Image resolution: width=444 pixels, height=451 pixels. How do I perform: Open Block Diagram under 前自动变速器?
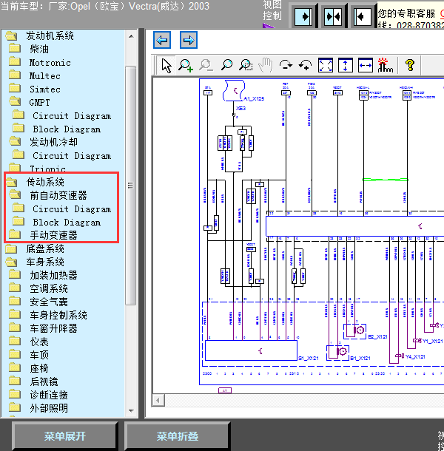point(67,223)
